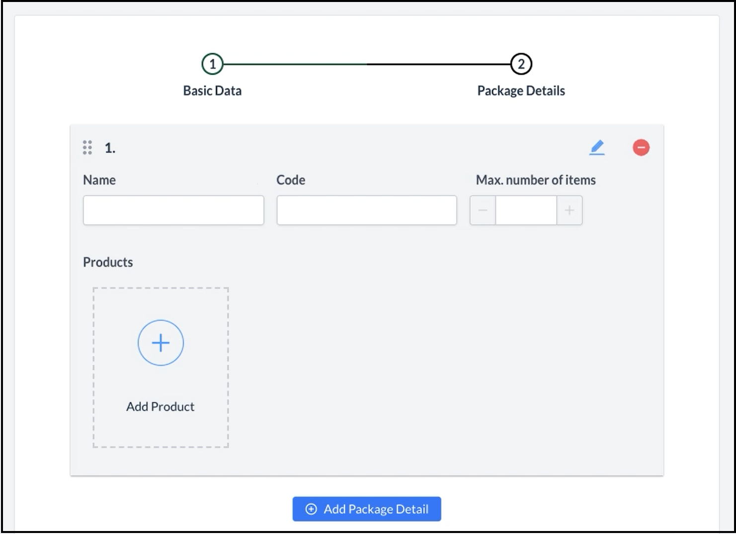Focus the Max. number of items field
The height and width of the screenshot is (534, 736).
pos(526,210)
